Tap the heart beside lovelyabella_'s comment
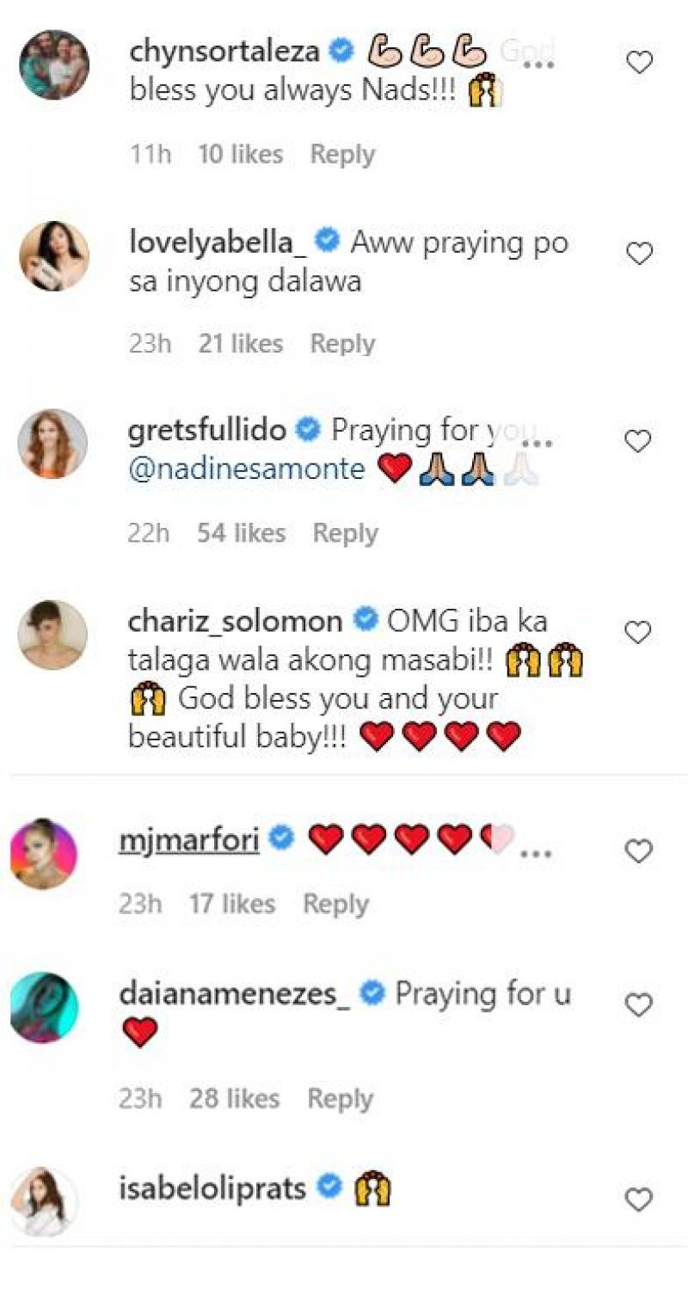The height and width of the screenshot is (1307, 688). point(639,254)
